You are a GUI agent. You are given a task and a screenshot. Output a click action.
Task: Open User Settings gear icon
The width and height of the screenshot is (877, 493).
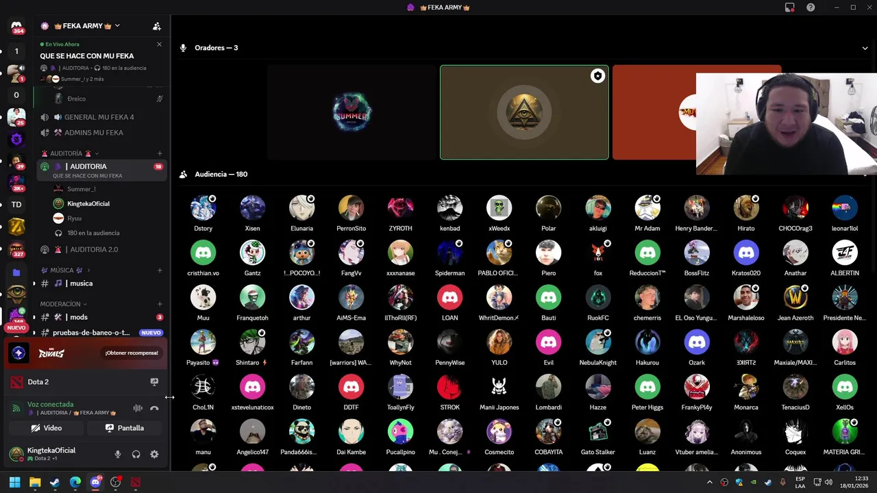[154, 454]
